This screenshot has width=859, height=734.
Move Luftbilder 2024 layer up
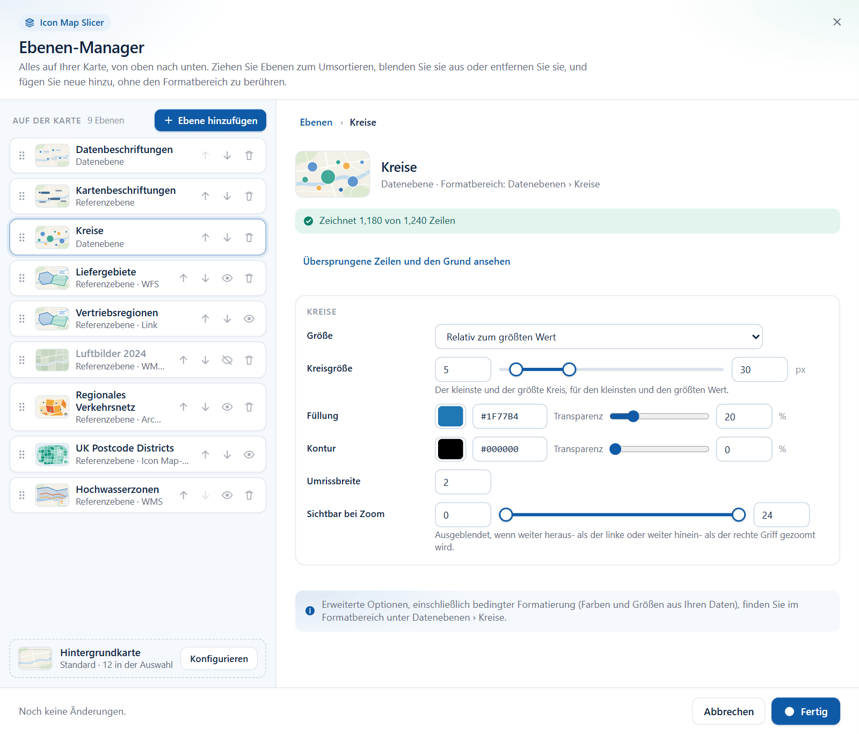click(x=184, y=360)
